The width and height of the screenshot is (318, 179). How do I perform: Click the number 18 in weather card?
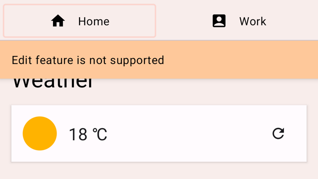click(78, 134)
